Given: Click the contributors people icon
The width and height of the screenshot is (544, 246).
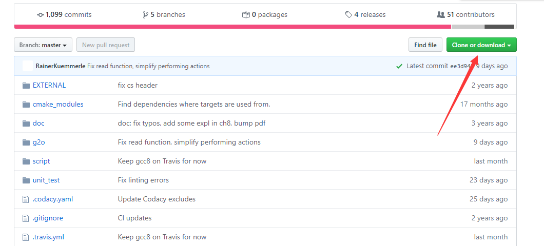Looking at the screenshot, I should point(440,15).
